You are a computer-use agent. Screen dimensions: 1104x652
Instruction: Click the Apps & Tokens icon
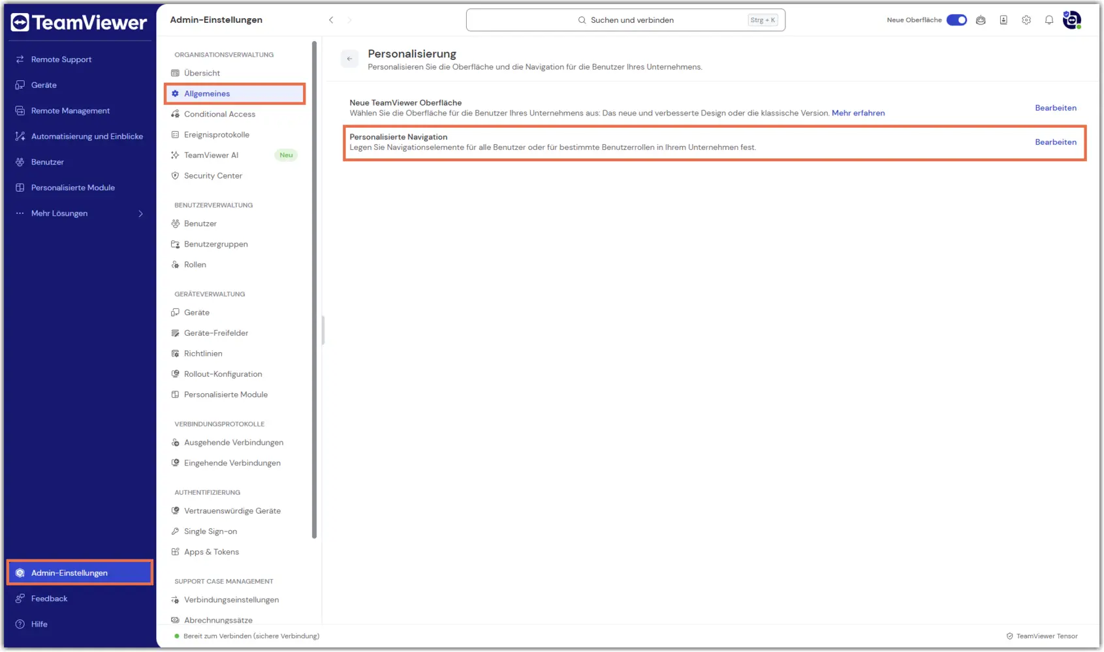coord(175,552)
